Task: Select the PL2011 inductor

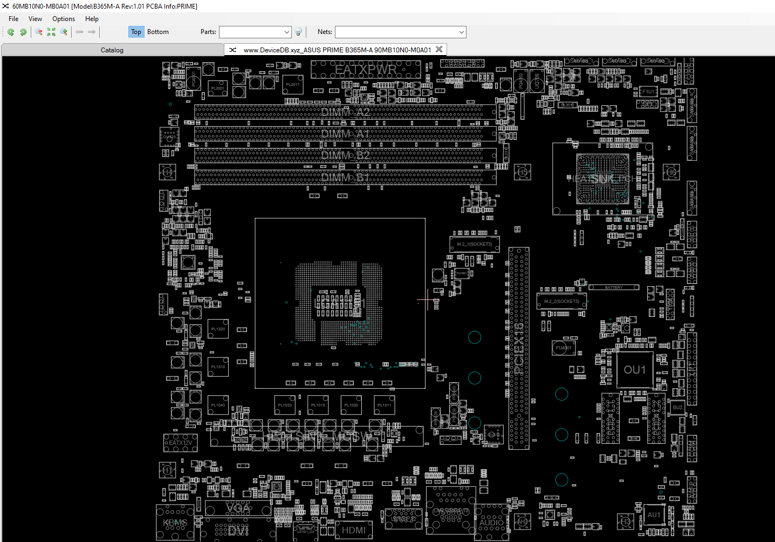Action: coord(293,84)
